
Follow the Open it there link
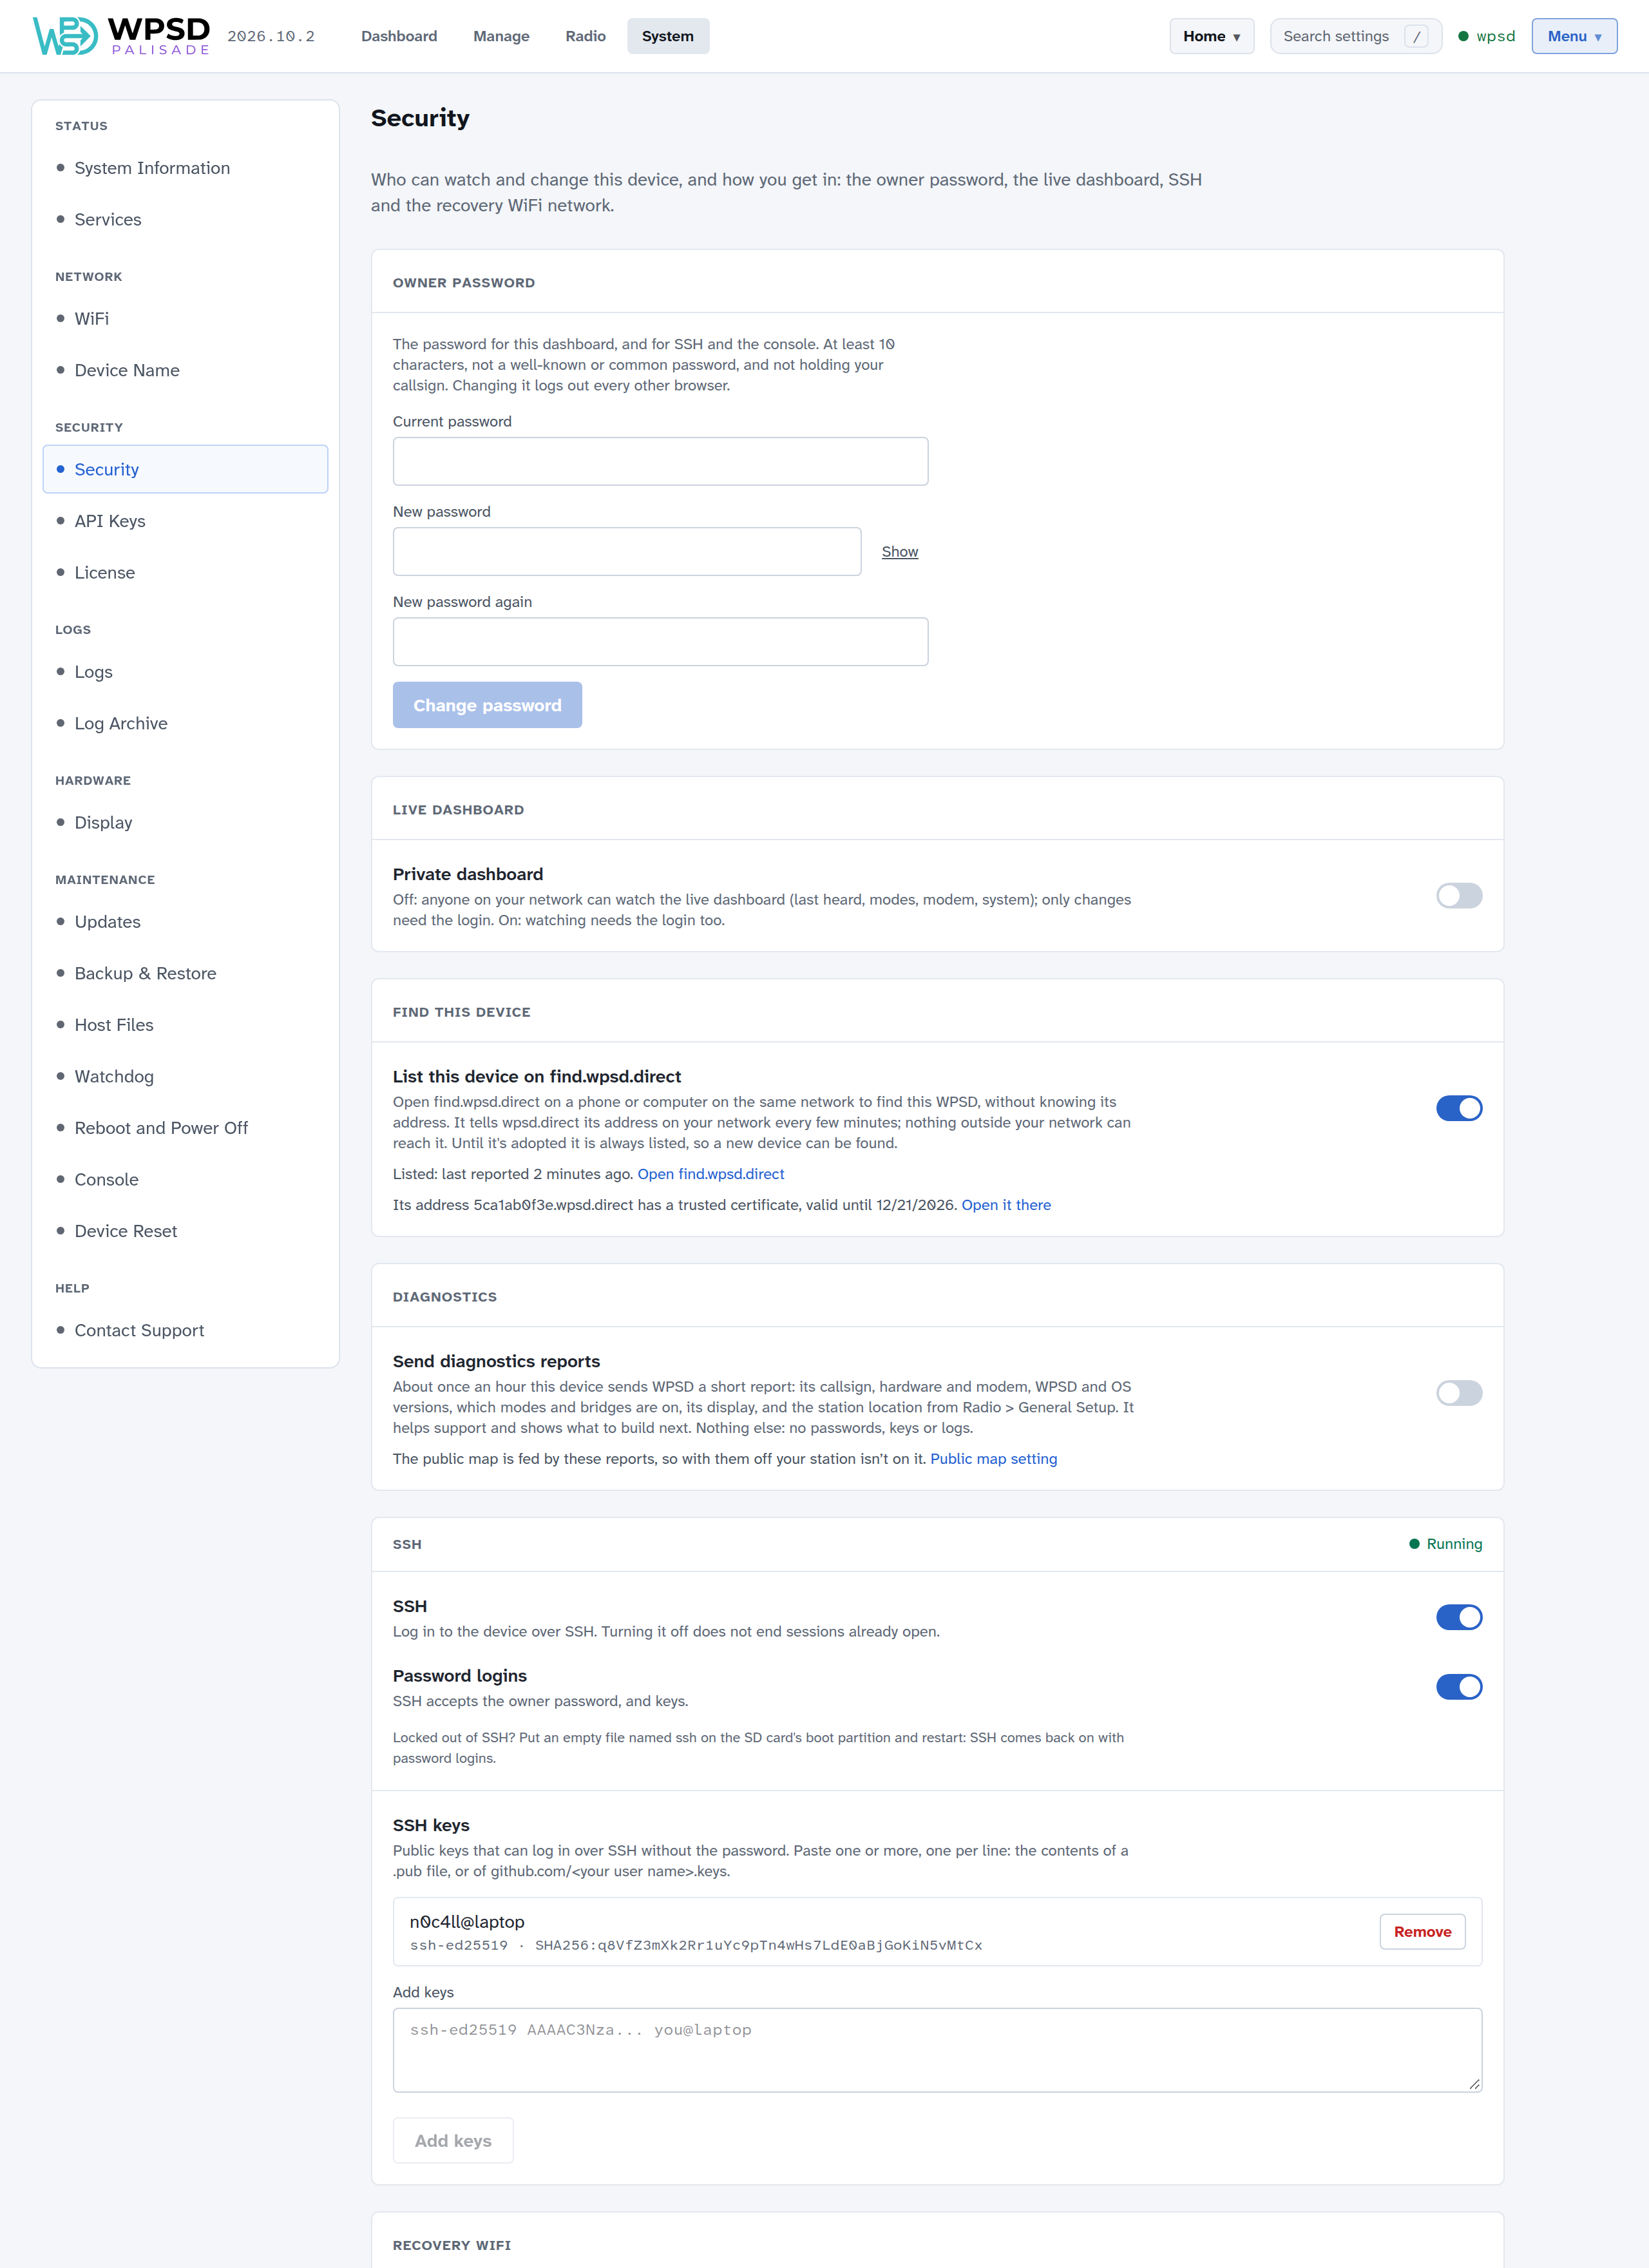(x=1006, y=1205)
